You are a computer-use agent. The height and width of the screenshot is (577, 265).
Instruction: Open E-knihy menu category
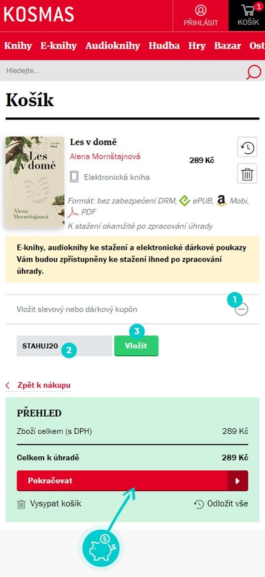click(x=59, y=46)
